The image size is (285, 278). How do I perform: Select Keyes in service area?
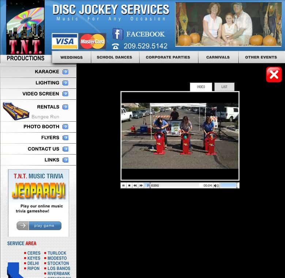tap(34, 258)
